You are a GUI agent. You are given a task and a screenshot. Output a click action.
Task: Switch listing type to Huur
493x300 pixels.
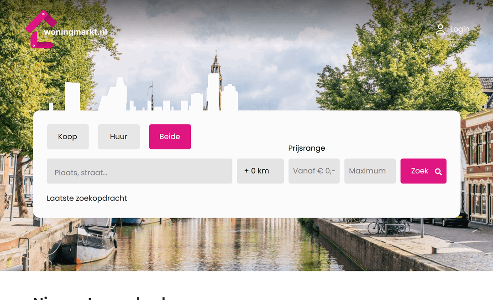(119, 137)
